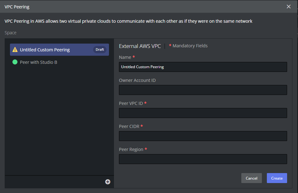Focus the Peer VPC ID field
This screenshot has width=298, height=193.
point(203,113)
